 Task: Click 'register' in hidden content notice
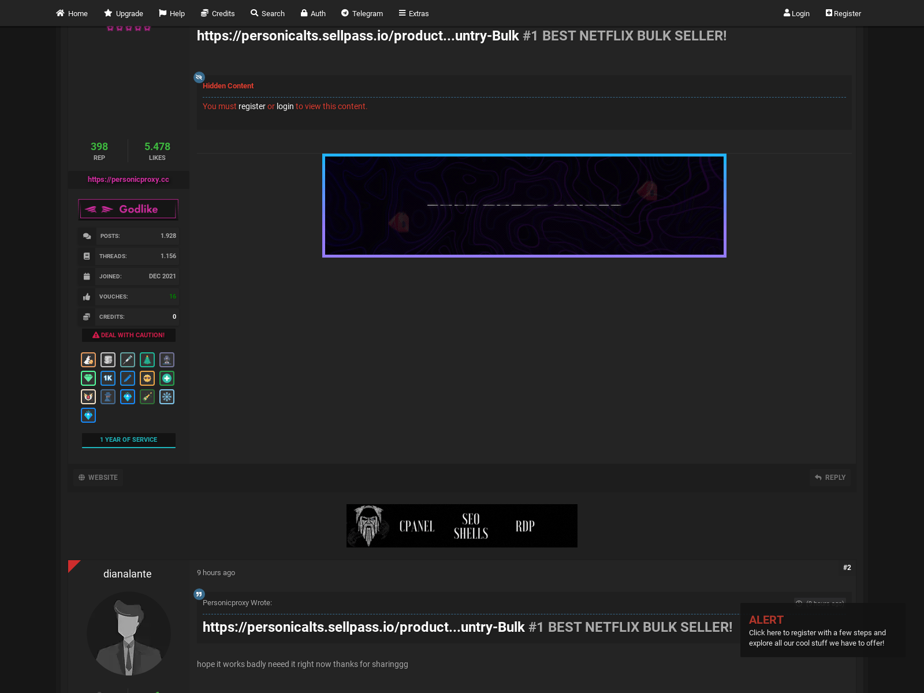(252, 106)
